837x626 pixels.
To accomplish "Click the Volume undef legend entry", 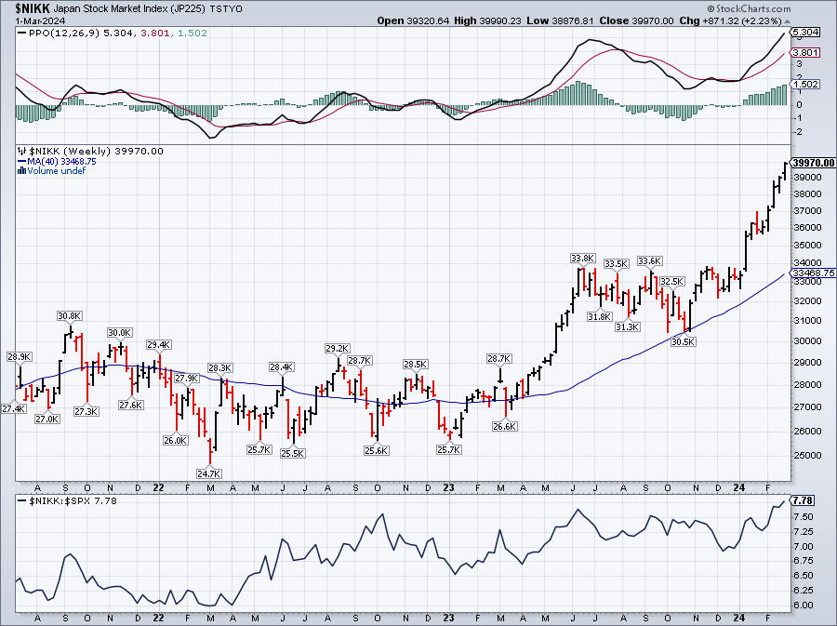I will (57, 170).
